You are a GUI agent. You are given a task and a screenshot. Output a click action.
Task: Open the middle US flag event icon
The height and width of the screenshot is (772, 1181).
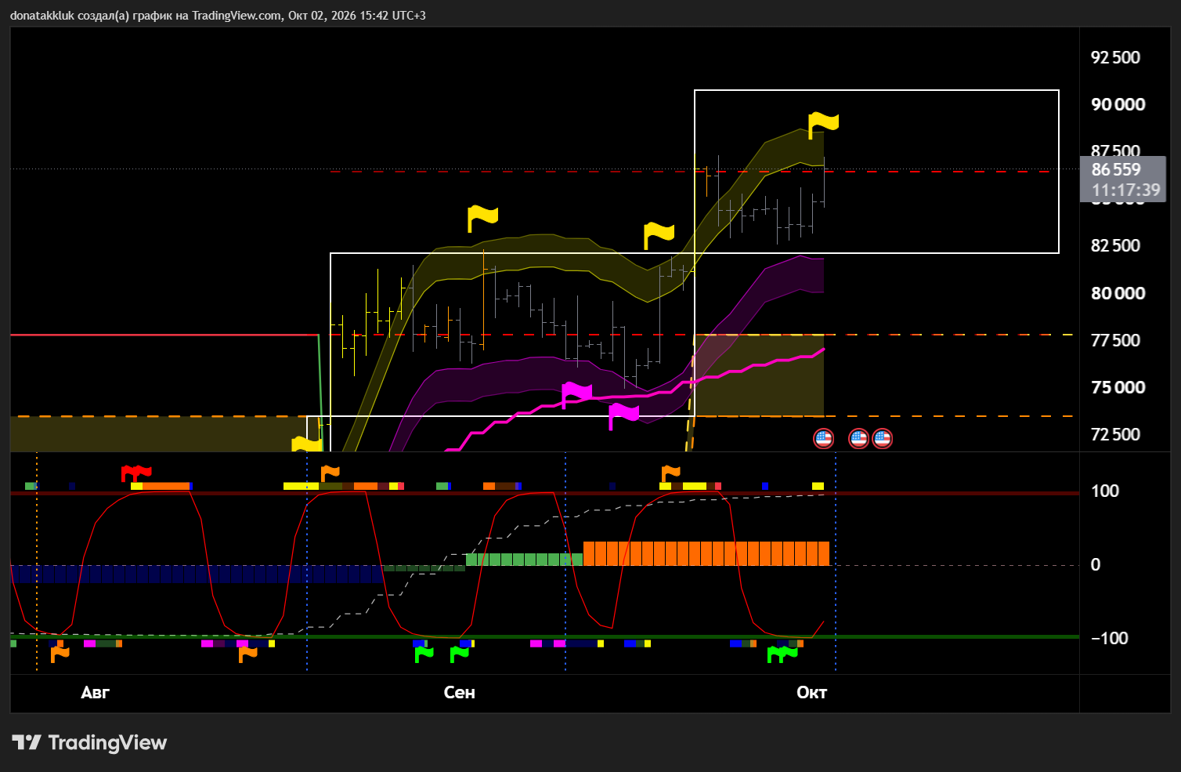(x=858, y=438)
